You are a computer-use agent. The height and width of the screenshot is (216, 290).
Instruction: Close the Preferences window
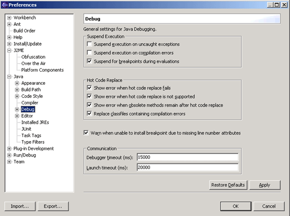(284, 5)
